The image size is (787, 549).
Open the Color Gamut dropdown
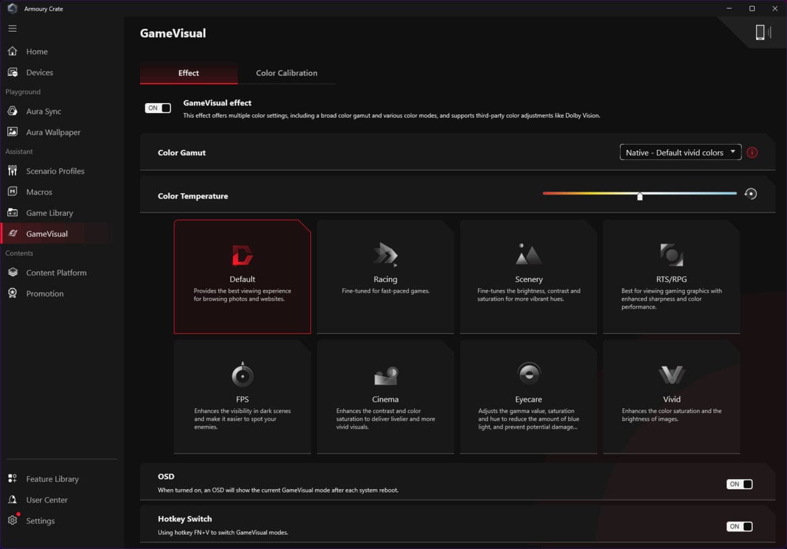click(681, 153)
